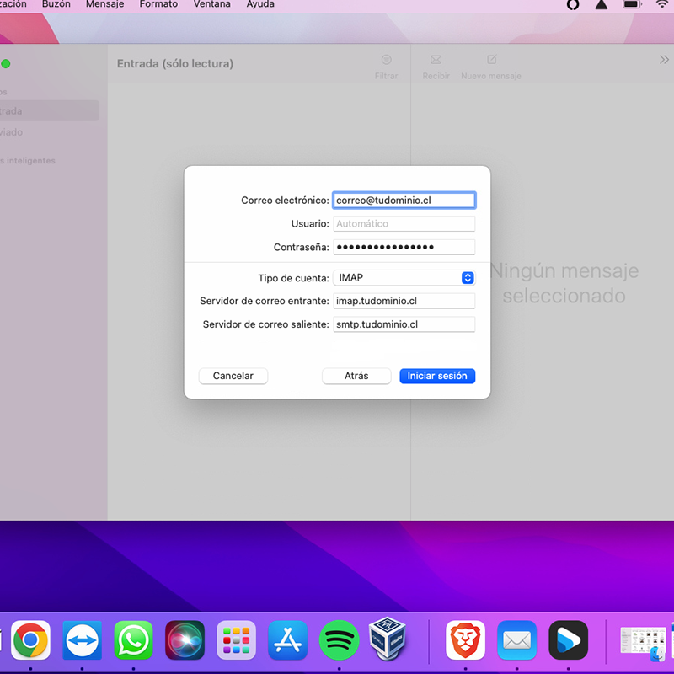Launch VirtualBox from the dock
Image resolution: width=674 pixels, height=674 pixels.
(x=390, y=641)
